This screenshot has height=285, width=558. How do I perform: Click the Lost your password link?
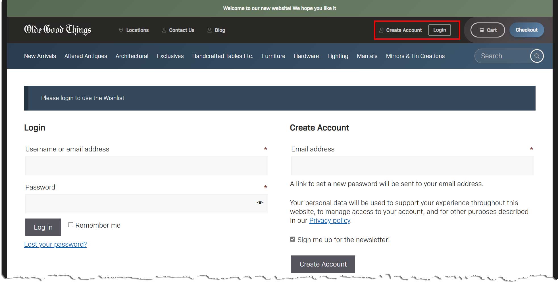pos(55,244)
